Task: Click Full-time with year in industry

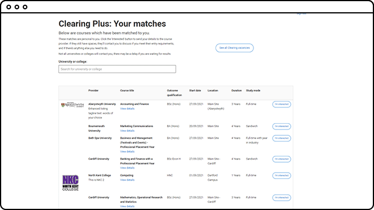Action: (x=257, y=140)
